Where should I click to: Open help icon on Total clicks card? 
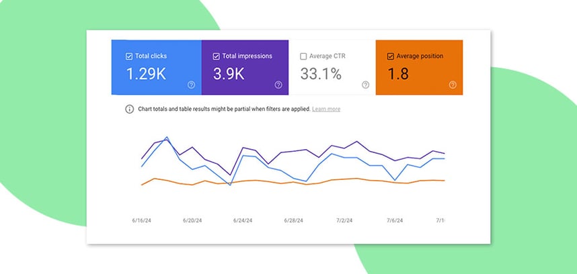(x=192, y=85)
